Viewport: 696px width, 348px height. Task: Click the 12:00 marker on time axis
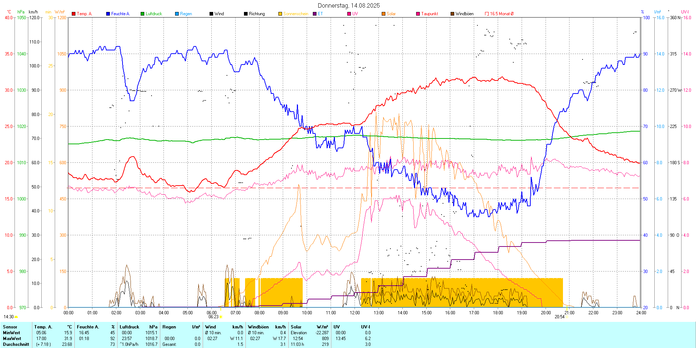click(355, 313)
